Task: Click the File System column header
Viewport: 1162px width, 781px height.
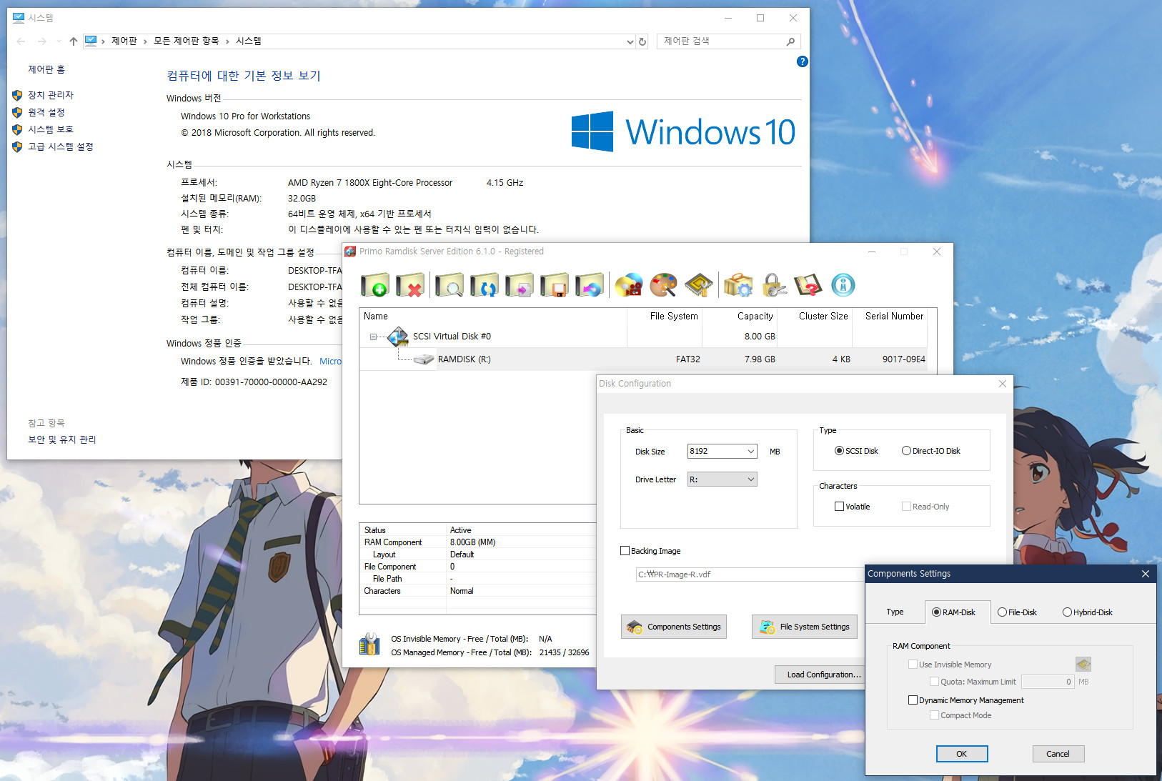Action: (665, 316)
